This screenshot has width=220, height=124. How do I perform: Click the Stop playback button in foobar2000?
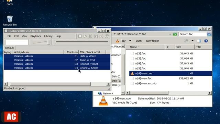[x=80, y=36]
